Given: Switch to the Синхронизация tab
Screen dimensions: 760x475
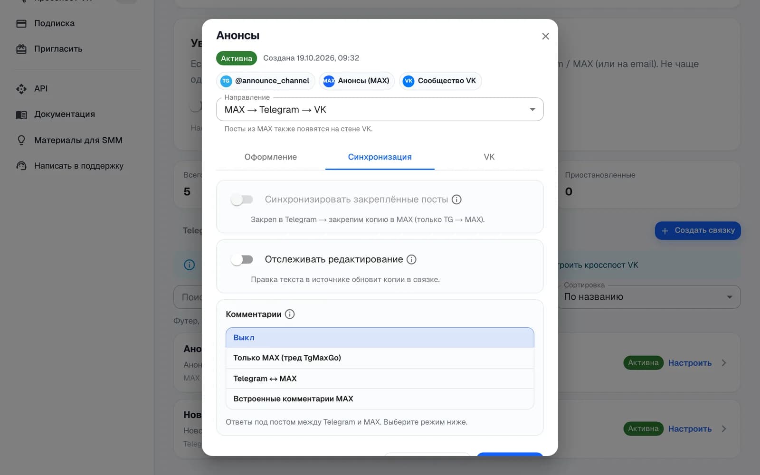Looking at the screenshot, I should [380, 157].
